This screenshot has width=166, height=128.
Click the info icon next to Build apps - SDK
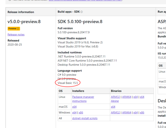[81, 12]
